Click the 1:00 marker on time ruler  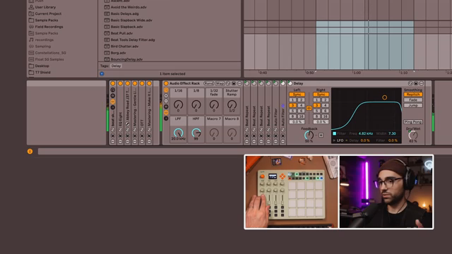357,73
